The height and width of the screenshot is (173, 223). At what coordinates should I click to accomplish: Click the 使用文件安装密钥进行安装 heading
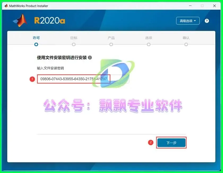[62, 58]
